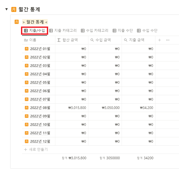Switch to the 지출 카테고리 tab

[x=63, y=30]
